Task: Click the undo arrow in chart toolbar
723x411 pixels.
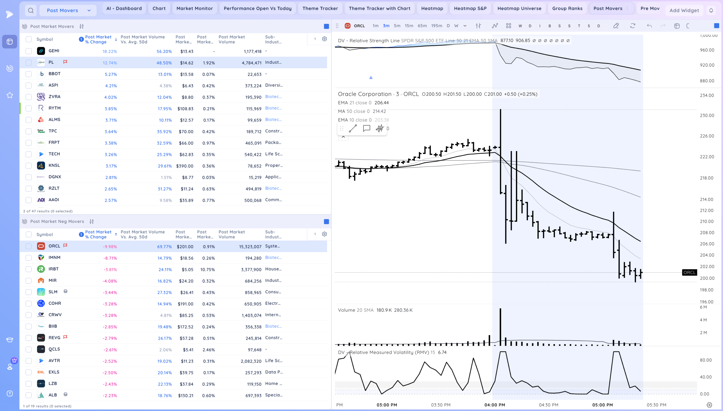Action: click(x=649, y=26)
